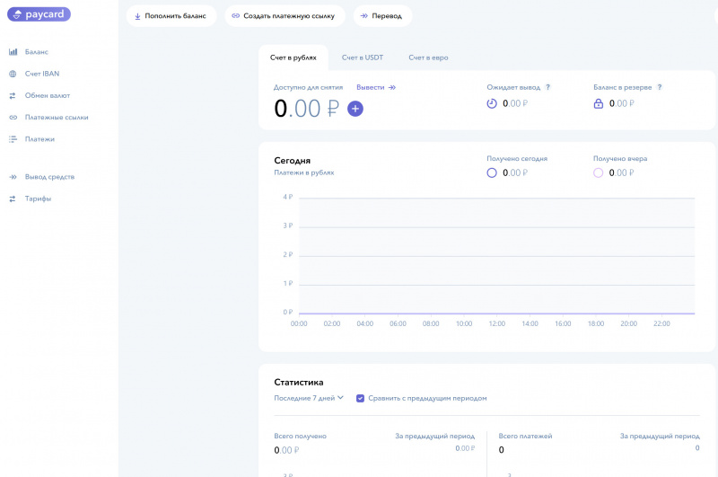Expand the Последние 7 дней dropdown
The image size is (718, 477).
[x=309, y=398]
